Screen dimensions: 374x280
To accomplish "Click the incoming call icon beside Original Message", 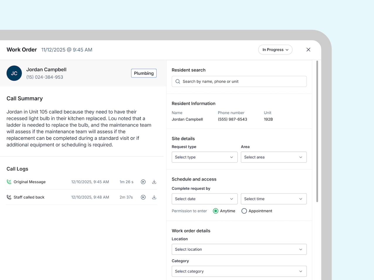I will tap(9, 182).
